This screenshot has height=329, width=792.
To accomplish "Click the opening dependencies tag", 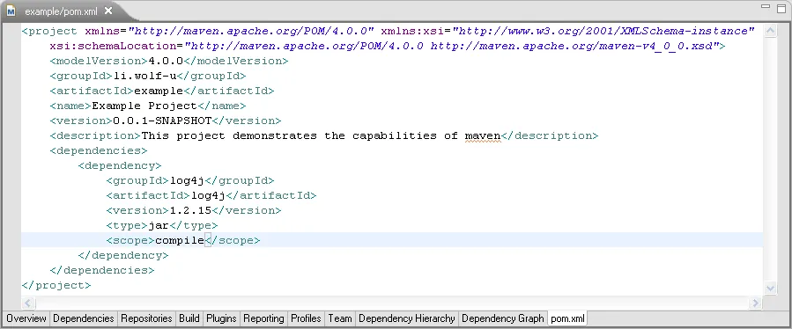I will 99,151.
